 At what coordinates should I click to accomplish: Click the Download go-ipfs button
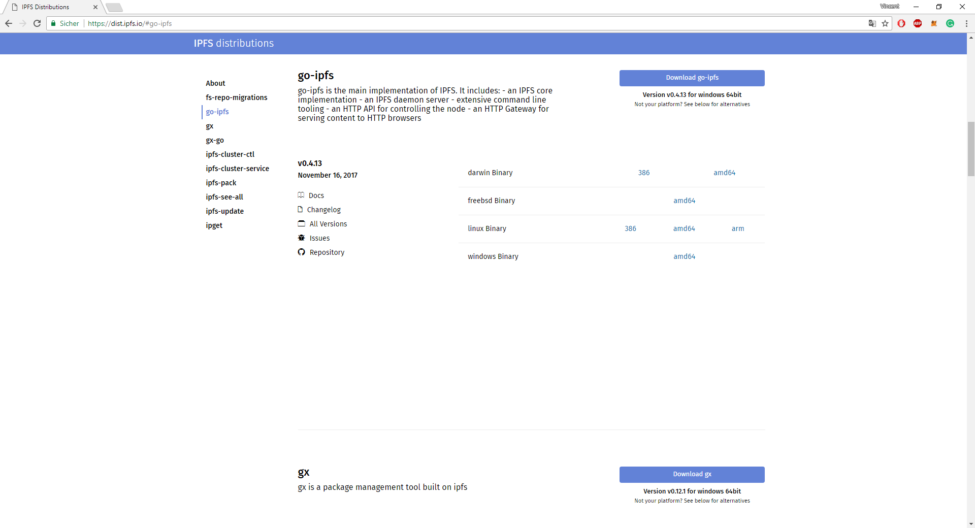tap(692, 78)
